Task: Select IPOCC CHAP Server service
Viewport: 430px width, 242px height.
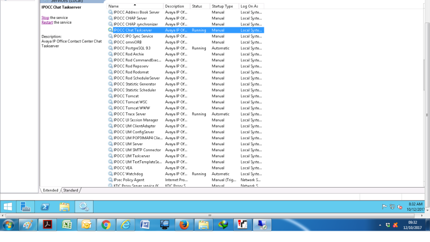Action: [185, 18]
